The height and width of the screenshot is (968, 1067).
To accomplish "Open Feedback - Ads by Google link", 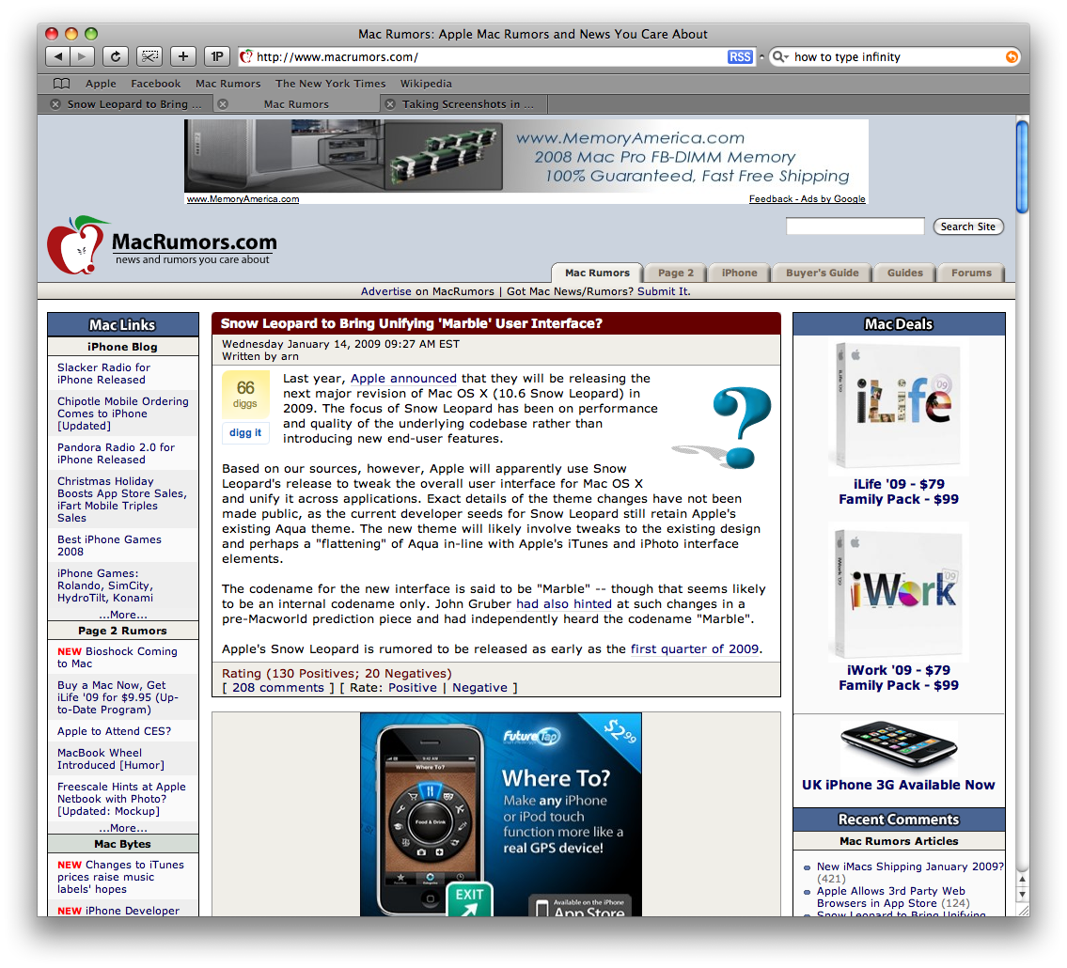I will (x=807, y=198).
